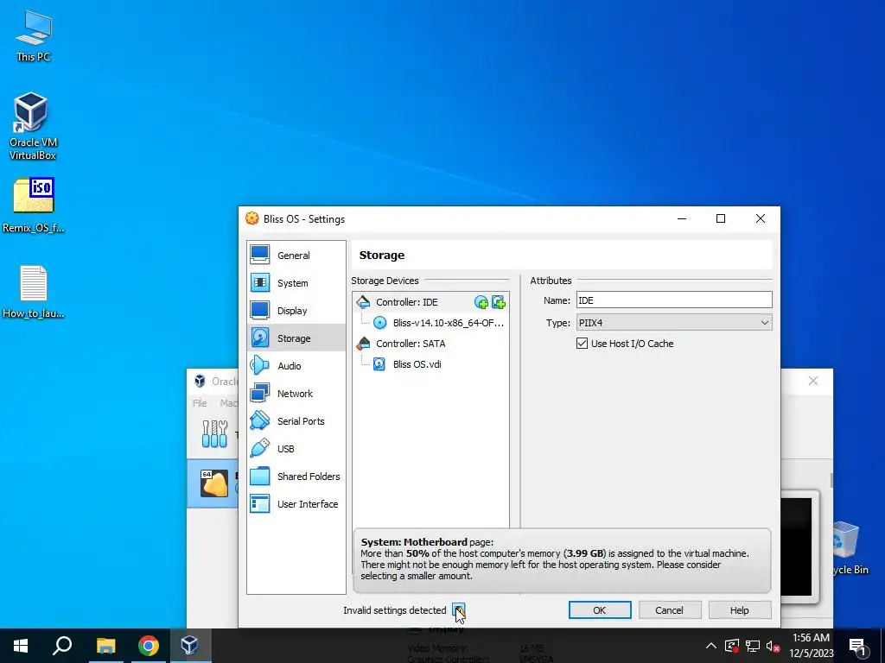885x663 pixels.
Task: Open the System settings page
Action: (x=296, y=283)
